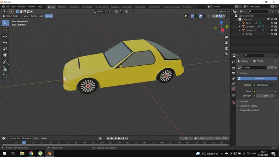279x157 pixels.
Task: Open the Render properties tab
Action: tap(234, 68)
